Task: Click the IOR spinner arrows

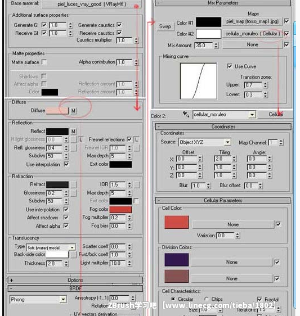Action: pyautogui.click(x=129, y=184)
